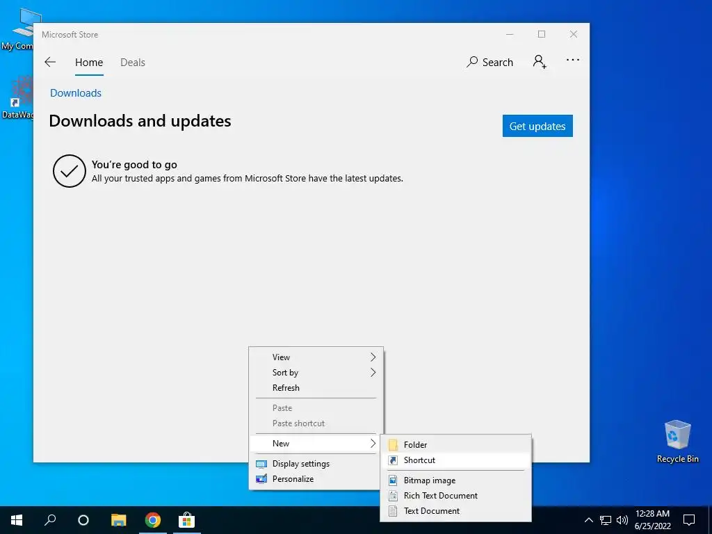Select the View context menu entry
Viewport: 712px width, 534px height.
pyautogui.click(x=316, y=357)
